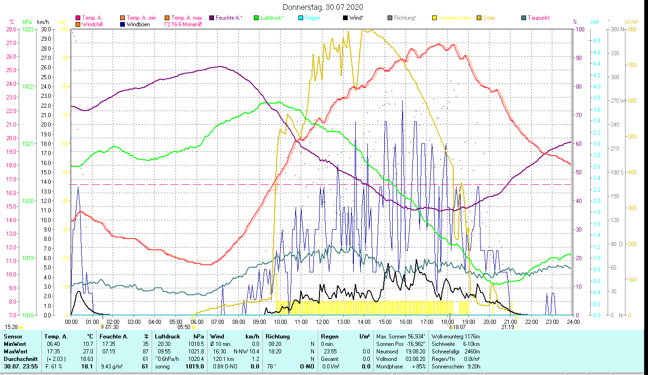Viewport: 648px width, 375px height.
Task: Click the moonset arrow icon beside 01:30
Action: click(x=102, y=327)
